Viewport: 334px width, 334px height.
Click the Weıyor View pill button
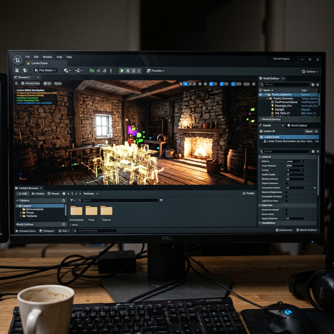(30, 83)
